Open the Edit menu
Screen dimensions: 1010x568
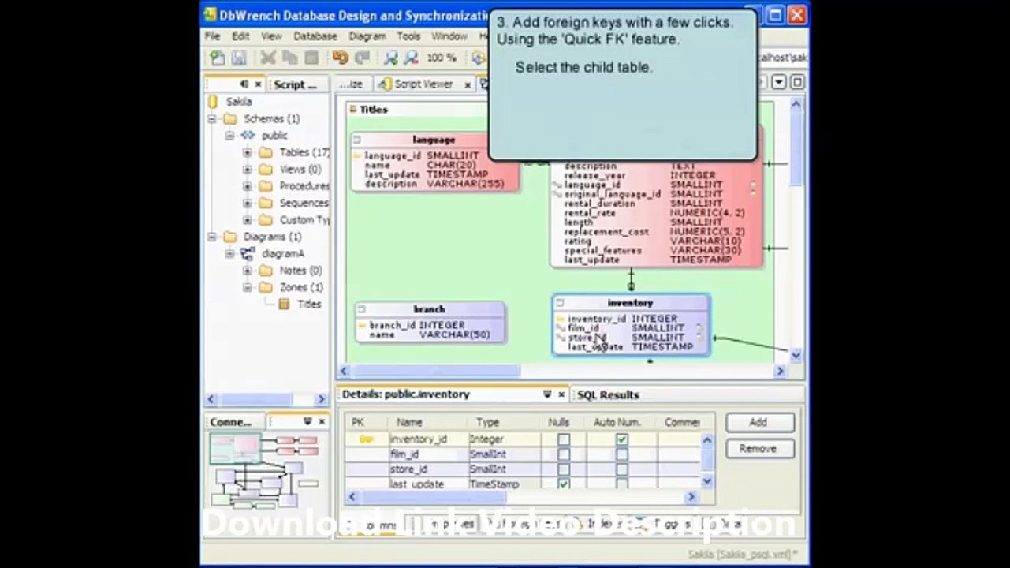[240, 36]
